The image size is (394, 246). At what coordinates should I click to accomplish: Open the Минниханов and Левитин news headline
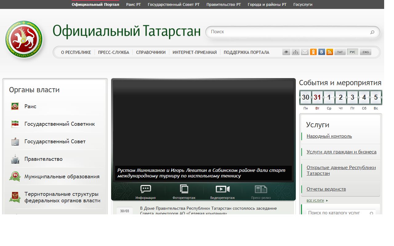[x=201, y=173]
